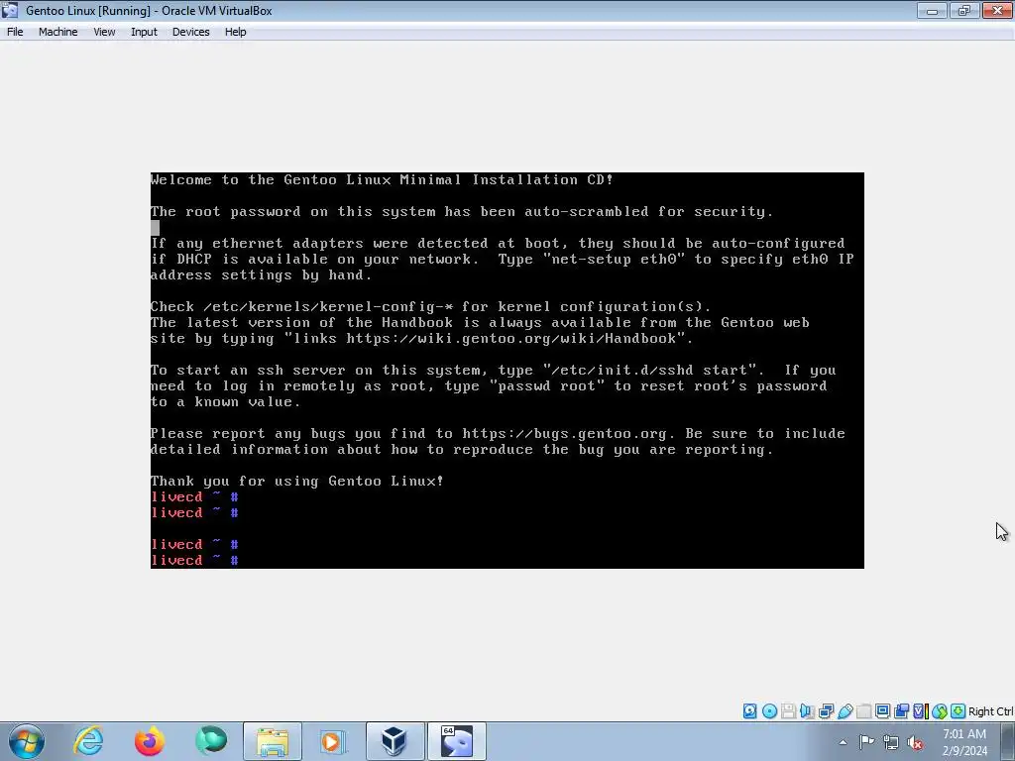Click the optical disk indicator icon
Screen dimensions: 1015x761
pyautogui.click(x=769, y=711)
